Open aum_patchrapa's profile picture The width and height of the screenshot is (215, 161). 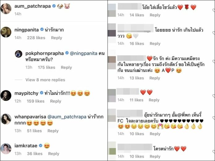[x=6, y=9]
